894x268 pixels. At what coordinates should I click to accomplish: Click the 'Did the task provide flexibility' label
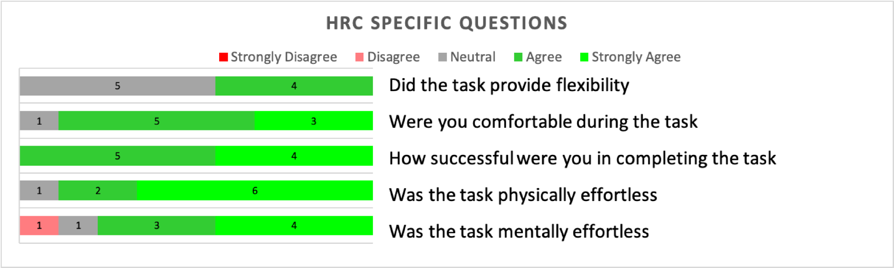point(509,85)
